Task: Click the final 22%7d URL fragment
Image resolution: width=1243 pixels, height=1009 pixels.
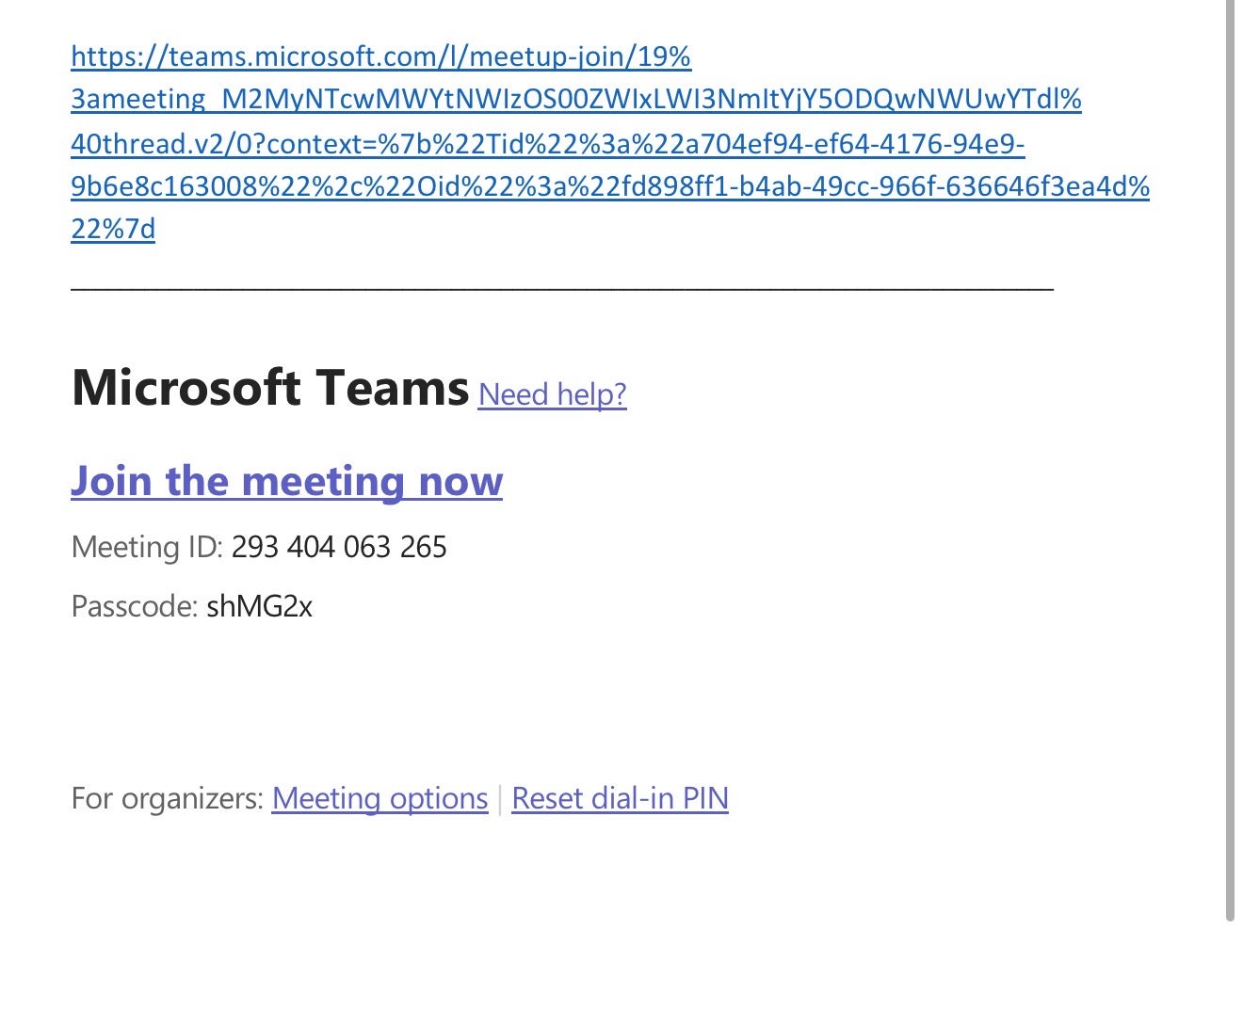Action: click(113, 229)
